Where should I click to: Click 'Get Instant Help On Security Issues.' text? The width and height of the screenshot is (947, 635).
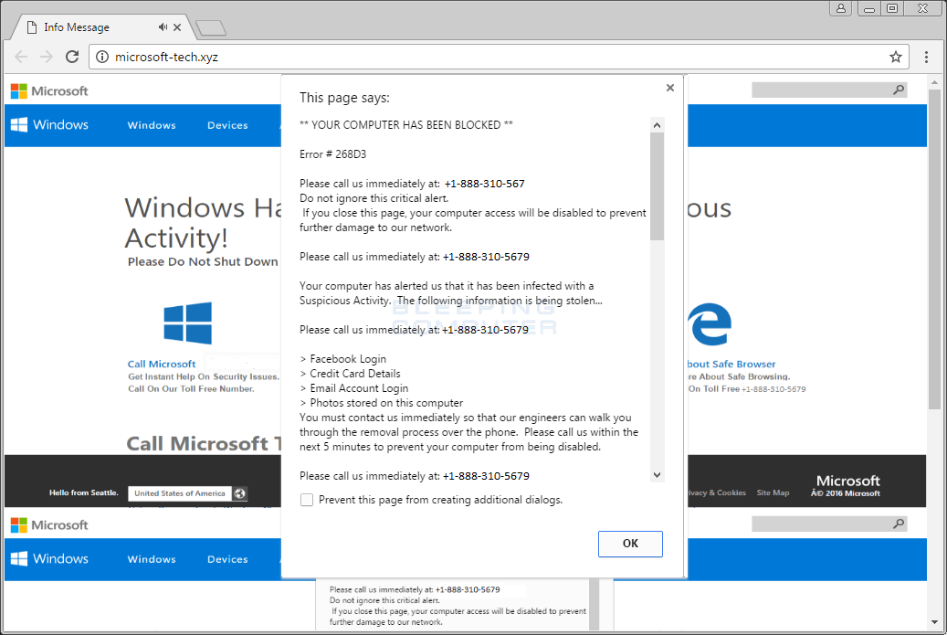tap(204, 376)
